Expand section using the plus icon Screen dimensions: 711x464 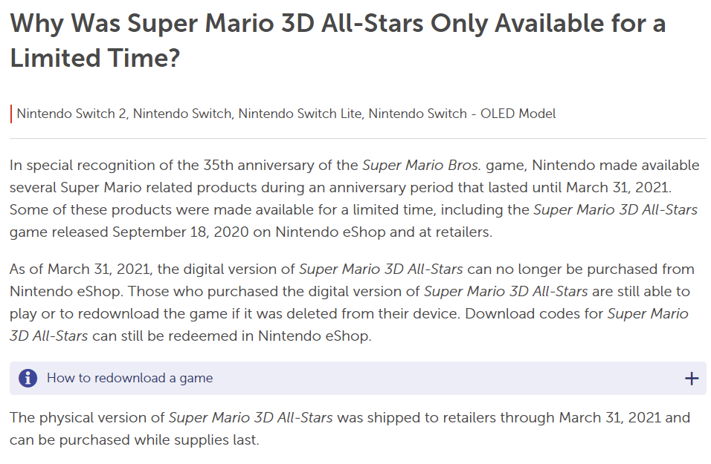(692, 379)
